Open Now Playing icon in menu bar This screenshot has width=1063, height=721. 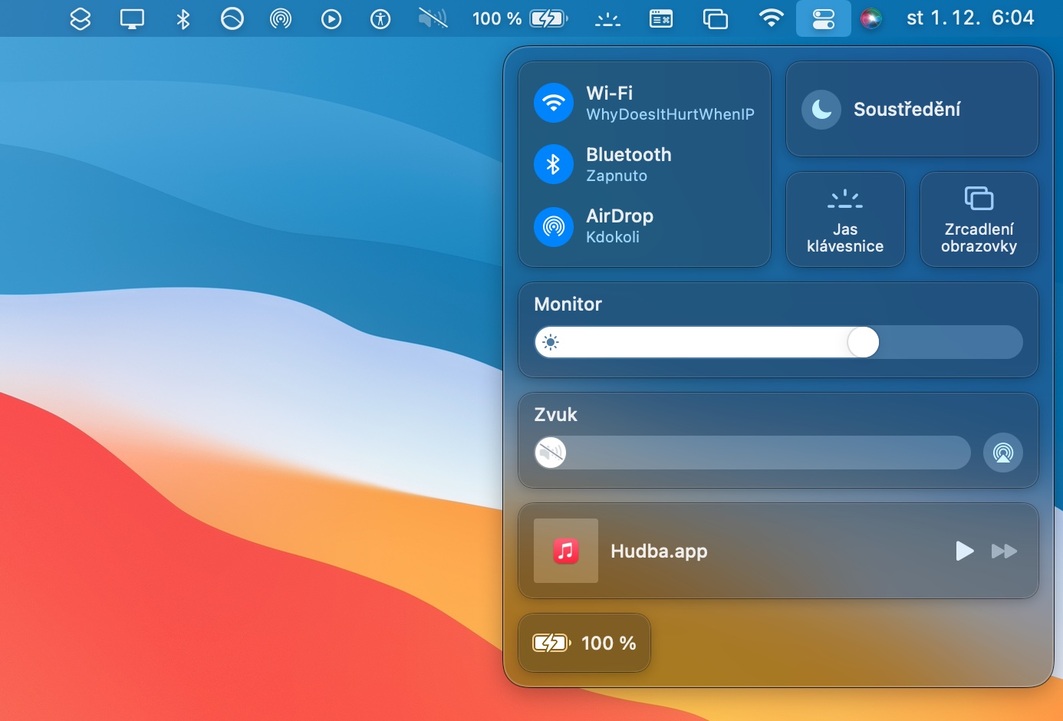click(x=331, y=18)
